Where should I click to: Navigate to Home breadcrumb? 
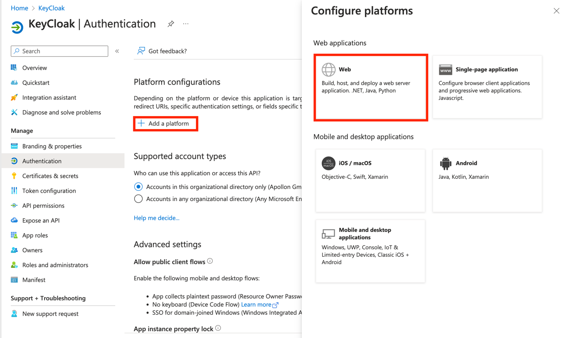[19, 8]
